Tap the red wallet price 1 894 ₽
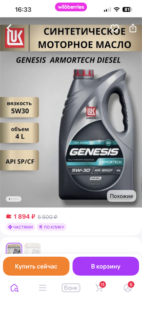 [21, 217]
